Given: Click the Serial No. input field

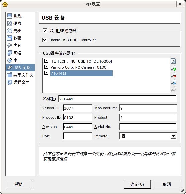Looking at the screenshot, I should 148,127.
